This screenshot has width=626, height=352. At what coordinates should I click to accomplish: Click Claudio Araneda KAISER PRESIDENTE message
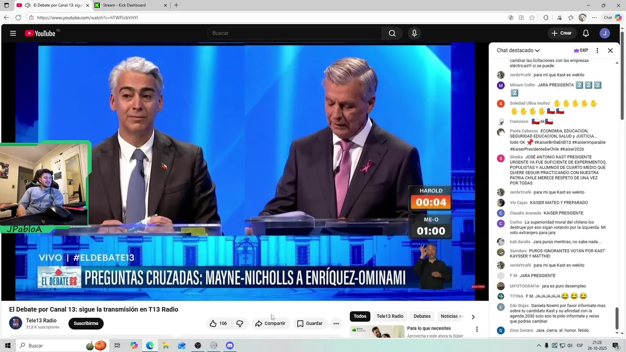547,213
